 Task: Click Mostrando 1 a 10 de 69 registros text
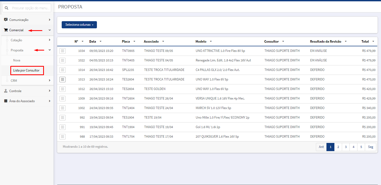85,146
